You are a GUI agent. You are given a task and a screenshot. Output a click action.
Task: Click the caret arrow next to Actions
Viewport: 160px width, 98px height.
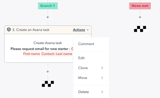pyautogui.click(x=87, y=30)
